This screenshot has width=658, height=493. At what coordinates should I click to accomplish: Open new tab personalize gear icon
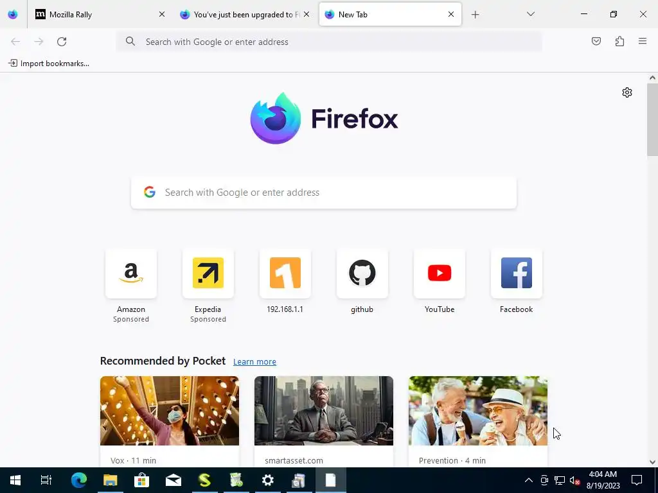pyautogui.click(x=627, y=92)
